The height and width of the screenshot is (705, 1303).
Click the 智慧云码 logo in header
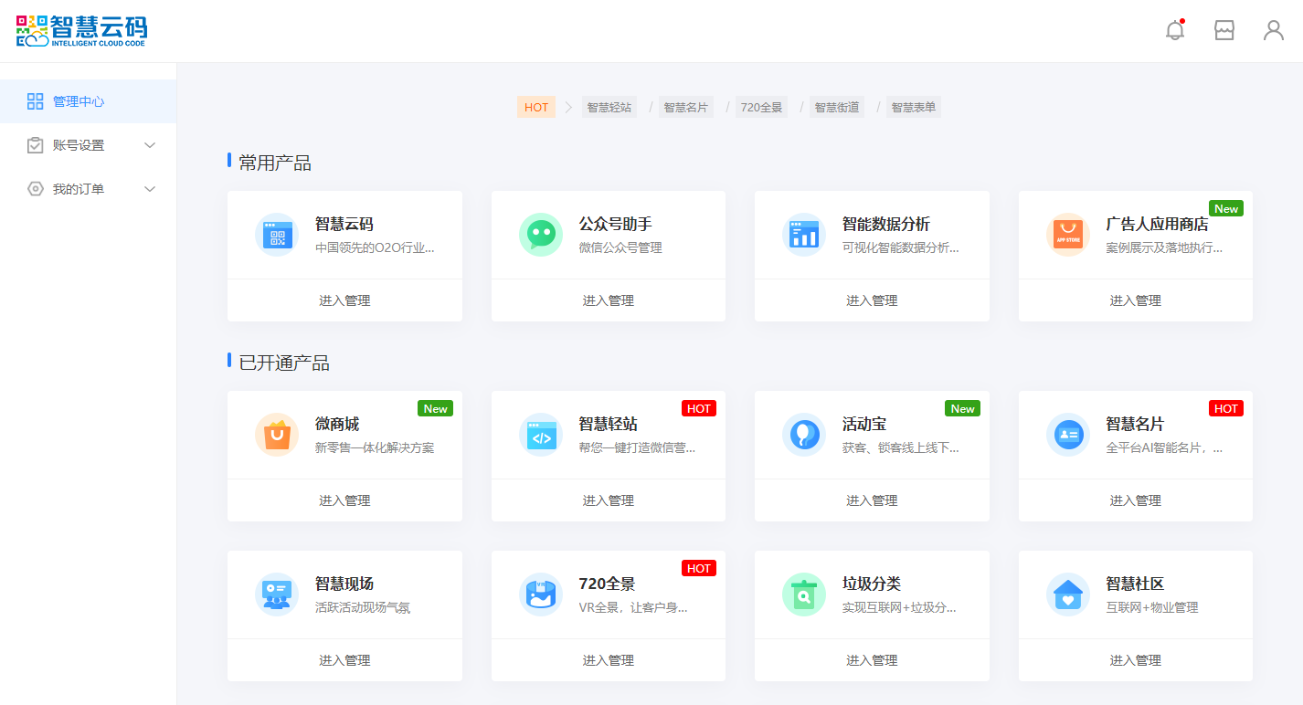tap(81, 30)
